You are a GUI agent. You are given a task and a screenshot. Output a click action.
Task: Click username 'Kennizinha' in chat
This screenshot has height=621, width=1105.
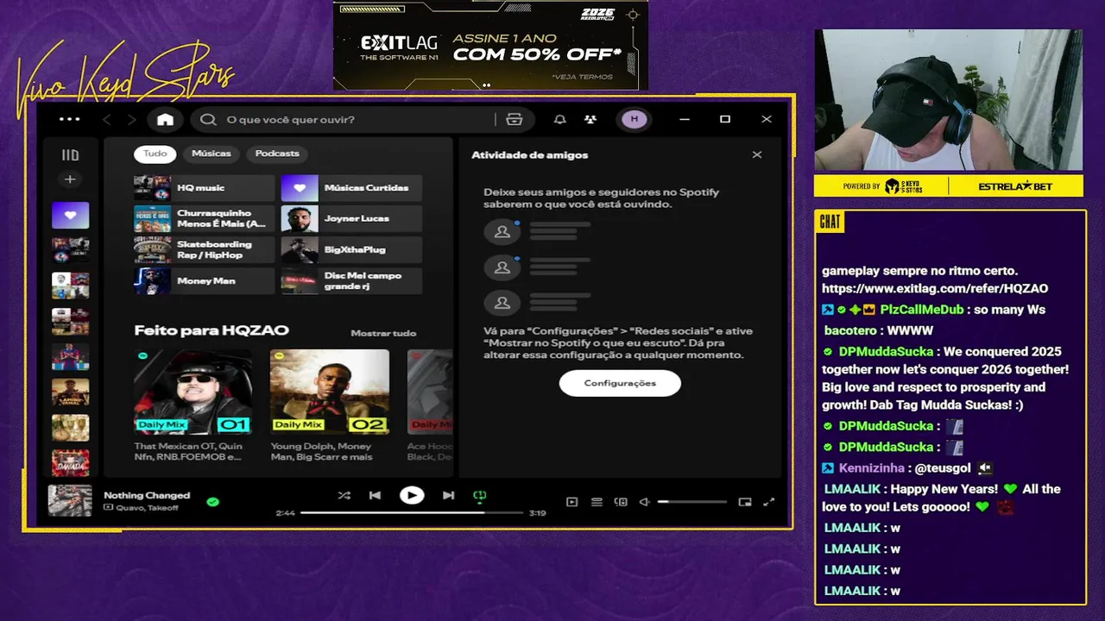click(x=873, y=467)
